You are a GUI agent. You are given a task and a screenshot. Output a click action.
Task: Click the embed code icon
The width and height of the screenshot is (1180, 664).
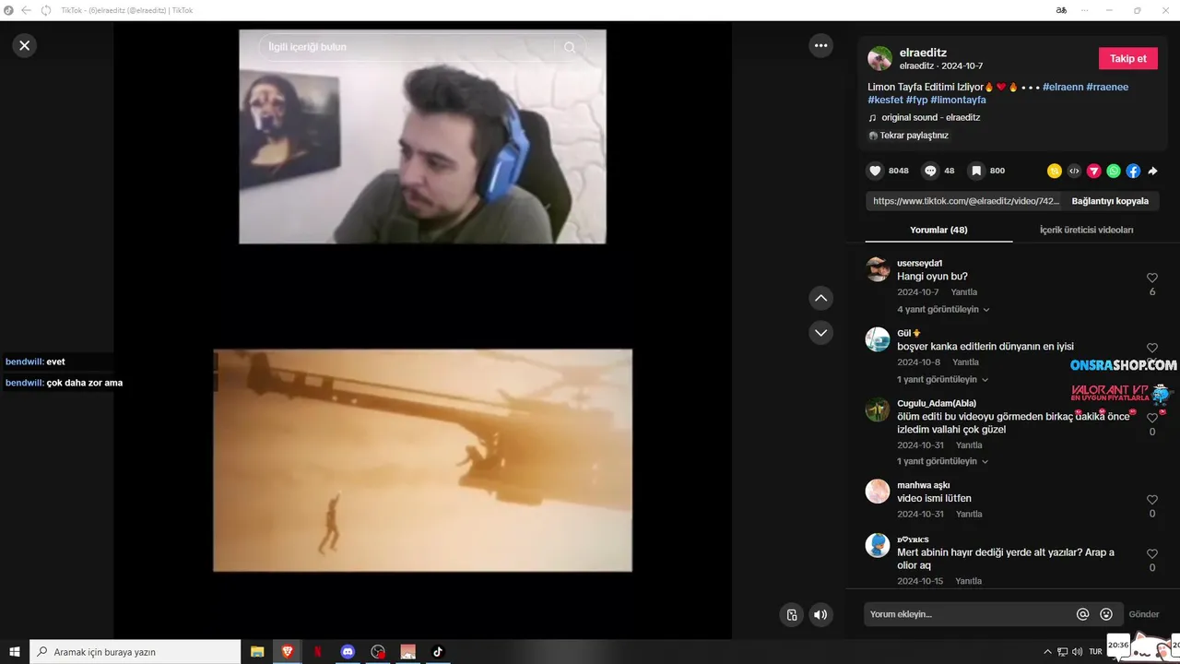1074,171
